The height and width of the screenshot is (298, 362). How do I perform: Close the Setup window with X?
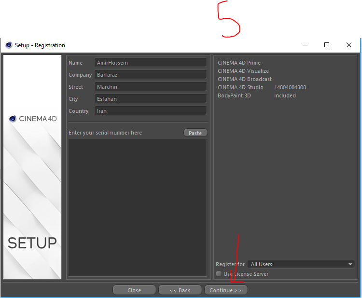(349, 45)
